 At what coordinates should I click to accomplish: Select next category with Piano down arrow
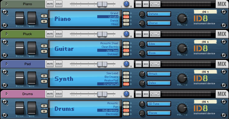44,21
